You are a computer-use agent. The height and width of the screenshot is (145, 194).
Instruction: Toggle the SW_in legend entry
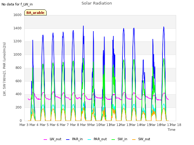point(119,139)
